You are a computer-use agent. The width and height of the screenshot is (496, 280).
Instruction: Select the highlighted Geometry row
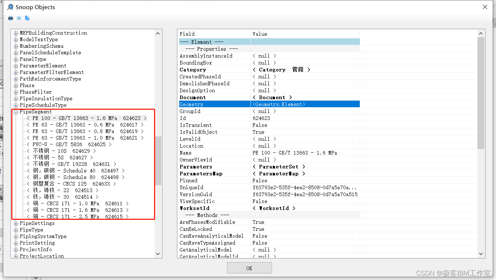pos(269,104)
